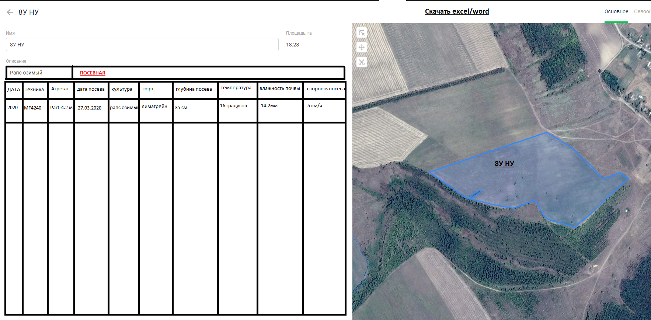Select the 16 градусов temperature cell
This screenshot has height=320, width=651.
pyautogui.click(x=233, y=106)
